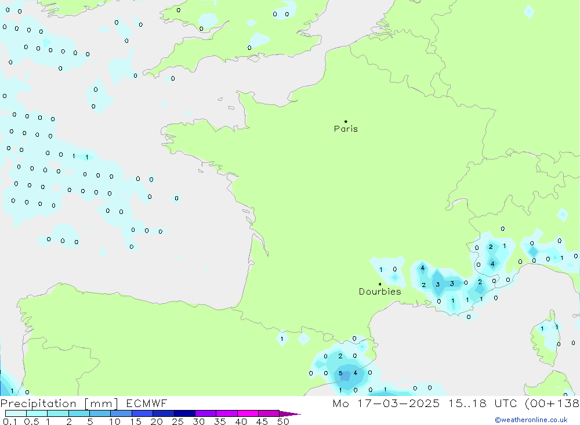The height and width of the screenshot is (425, 580).
Task: Pick the 0.1–0.5 mm lightest cyan legend swatch
Action: click(16, 413)
